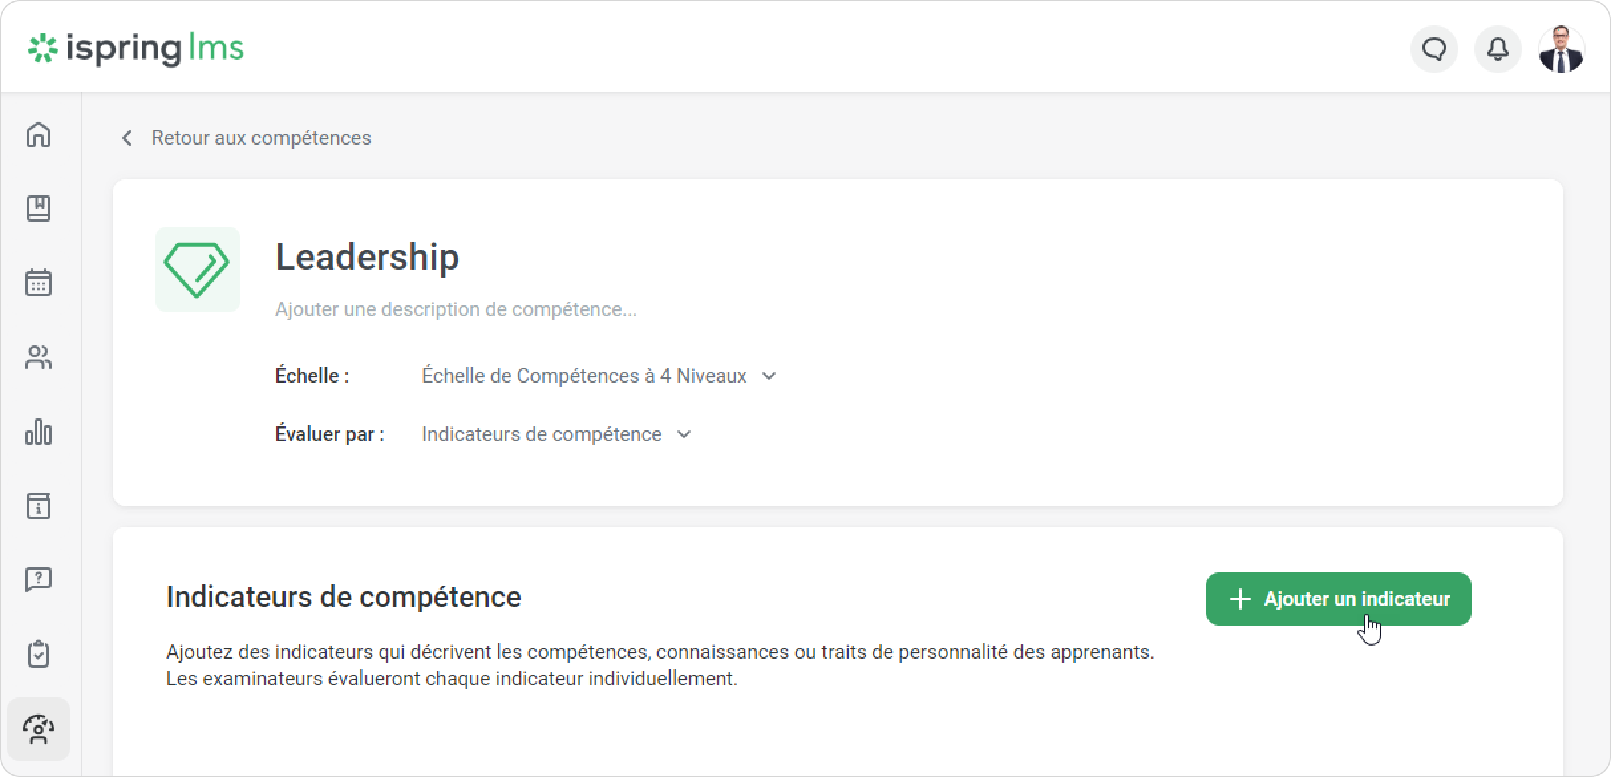Open the Courses book icon in sidebar
Viewport: 1611px width, 777px height.
pos(39,209)
